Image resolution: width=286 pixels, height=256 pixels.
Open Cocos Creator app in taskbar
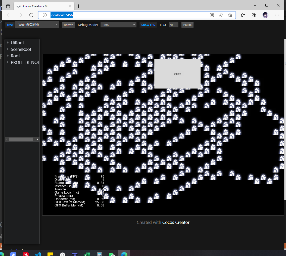pyautogui.click(x=63, y=254)
